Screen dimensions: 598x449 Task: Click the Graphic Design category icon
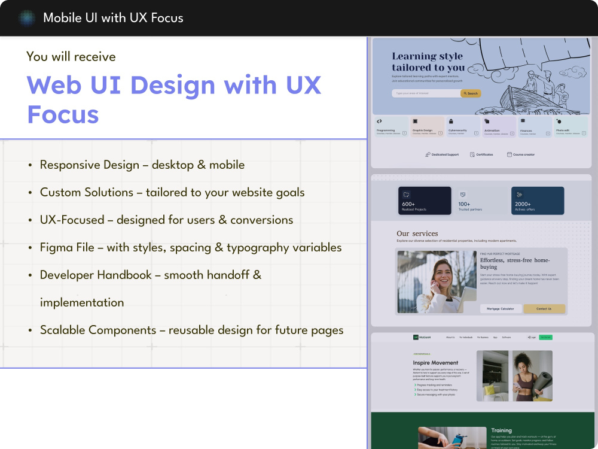(416, 122)
